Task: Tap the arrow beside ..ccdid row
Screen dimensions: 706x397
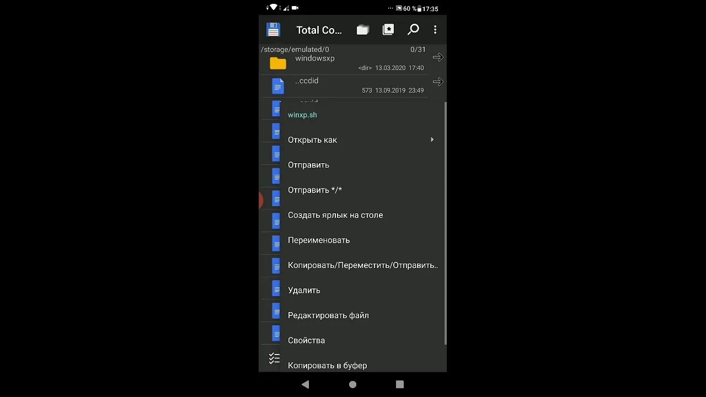Action: (x=438, y=82)
